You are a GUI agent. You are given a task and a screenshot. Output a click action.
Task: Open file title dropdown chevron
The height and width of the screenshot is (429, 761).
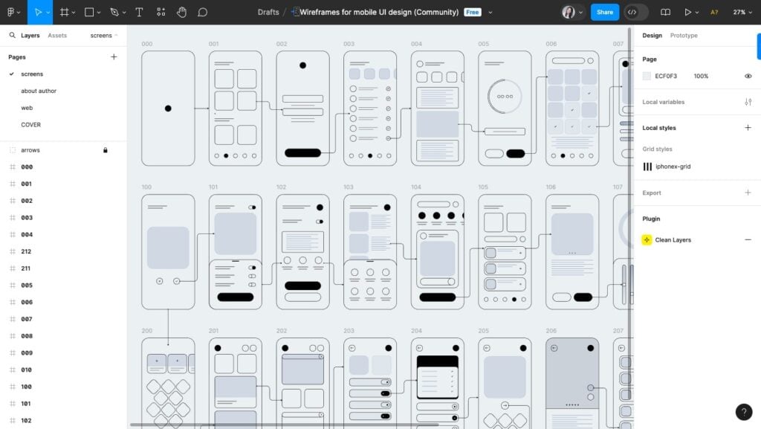pos(490,13)
